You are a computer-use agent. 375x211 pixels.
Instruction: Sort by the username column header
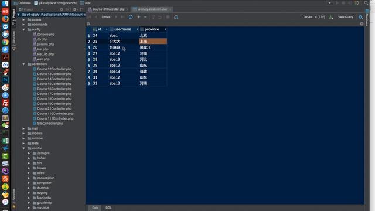pos(123,29)
